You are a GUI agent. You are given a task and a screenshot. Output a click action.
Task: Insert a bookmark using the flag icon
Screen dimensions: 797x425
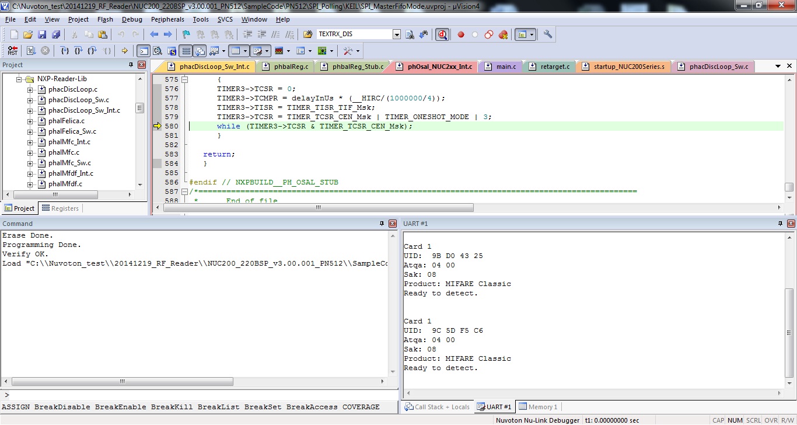pyautogui.click(x=186, y=34)
